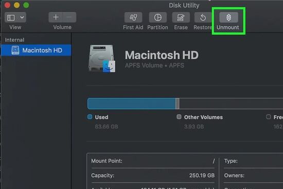283x189 pixels.
Task: Click the Other Volumes legend label
Action: 203,117
